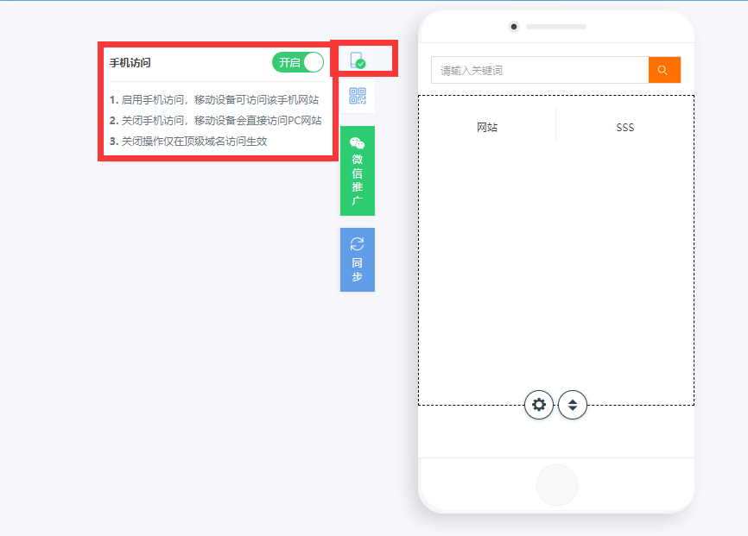This screenshot has width=748, height=536.
Task: Click the phone mockup front camera dot
Action: [513, 27]
